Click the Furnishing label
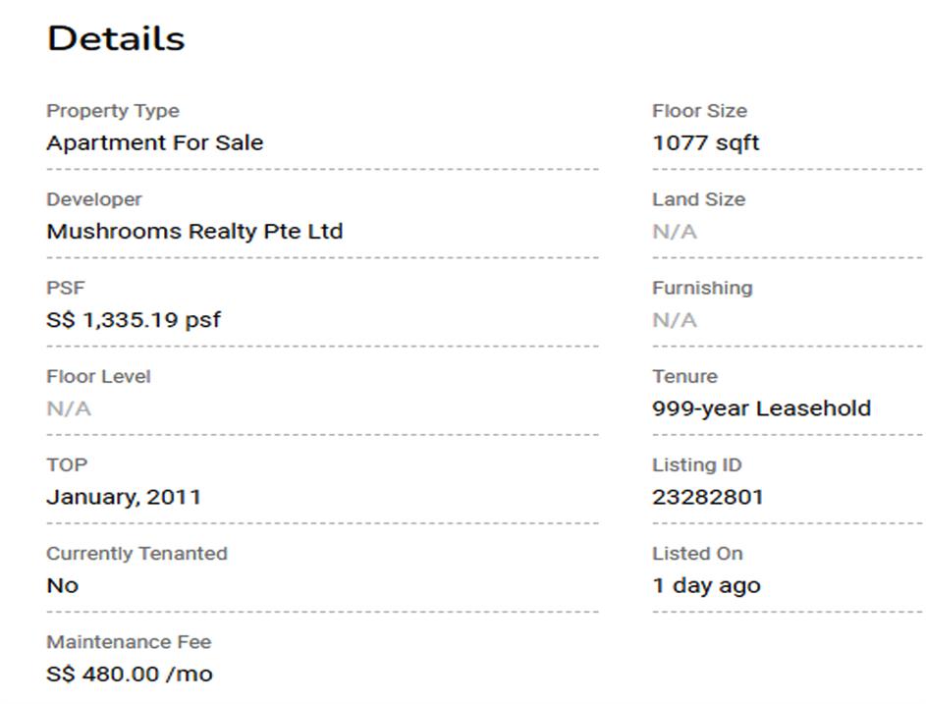Screen dimensions: 926x704 [702, 288]
